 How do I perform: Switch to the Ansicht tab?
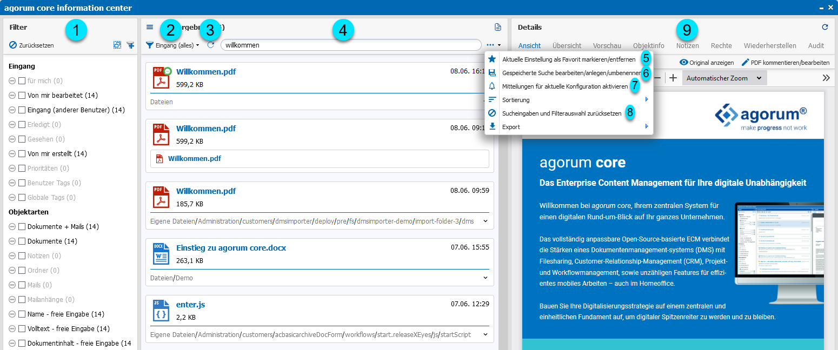pos(529,46)
